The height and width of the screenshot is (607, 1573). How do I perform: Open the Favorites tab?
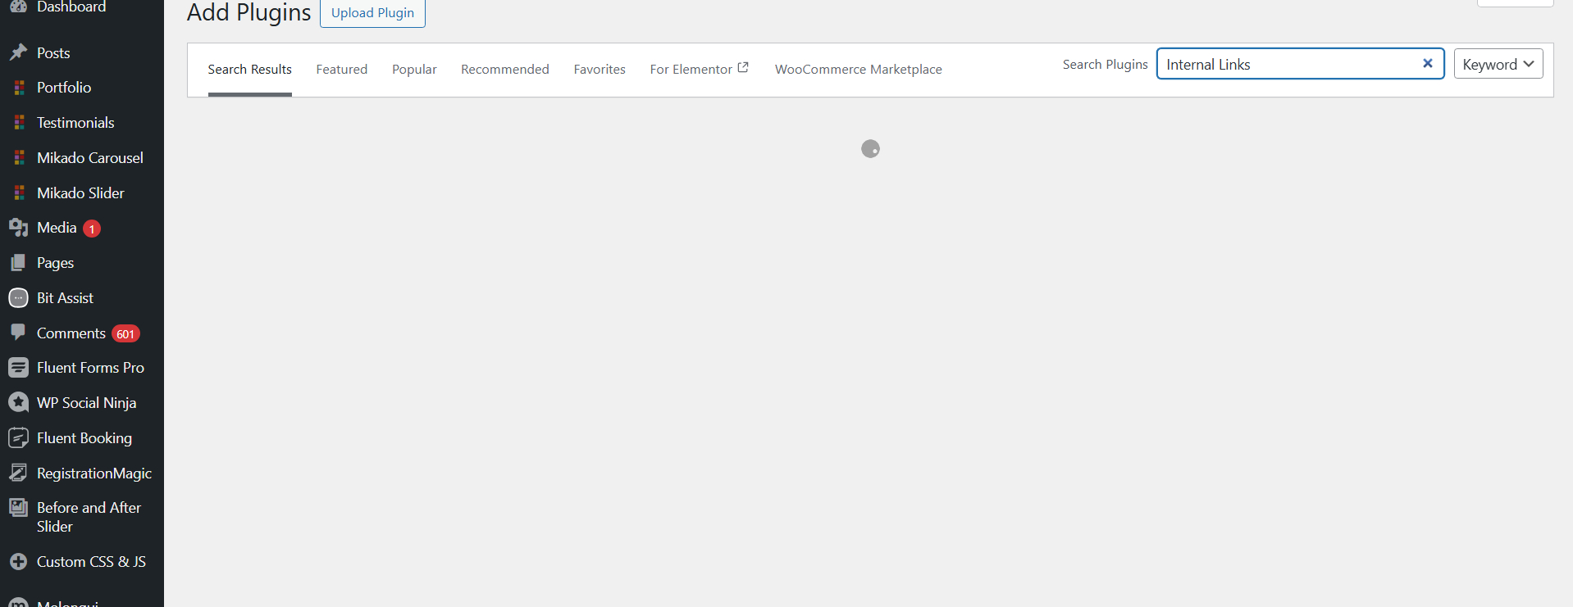point(600,70)
